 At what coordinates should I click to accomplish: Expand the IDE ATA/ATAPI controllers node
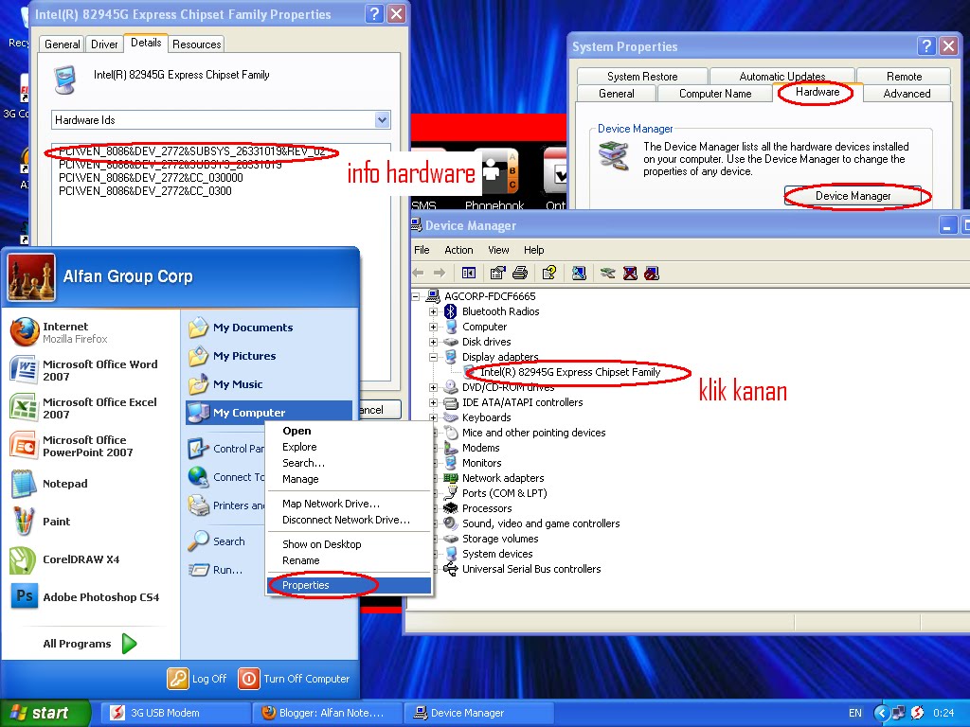[433, 402]
